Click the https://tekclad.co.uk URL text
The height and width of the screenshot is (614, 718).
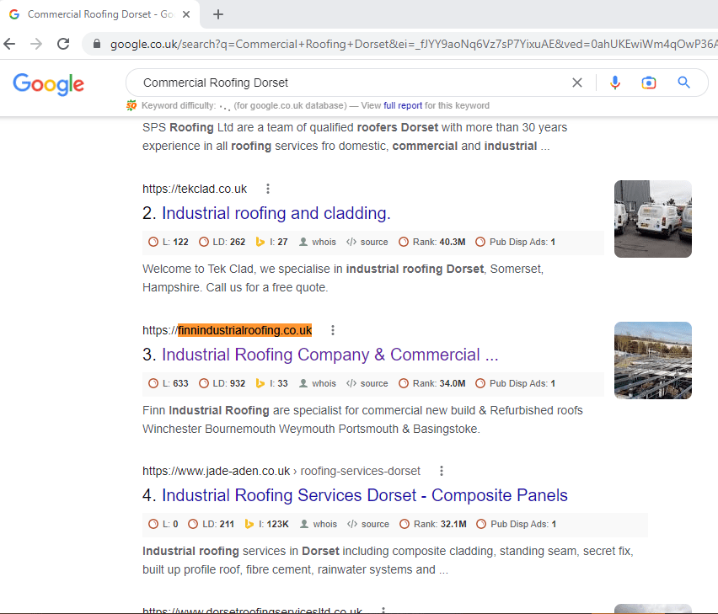[195, 189]
